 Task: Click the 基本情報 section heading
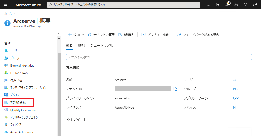point(73,68)
